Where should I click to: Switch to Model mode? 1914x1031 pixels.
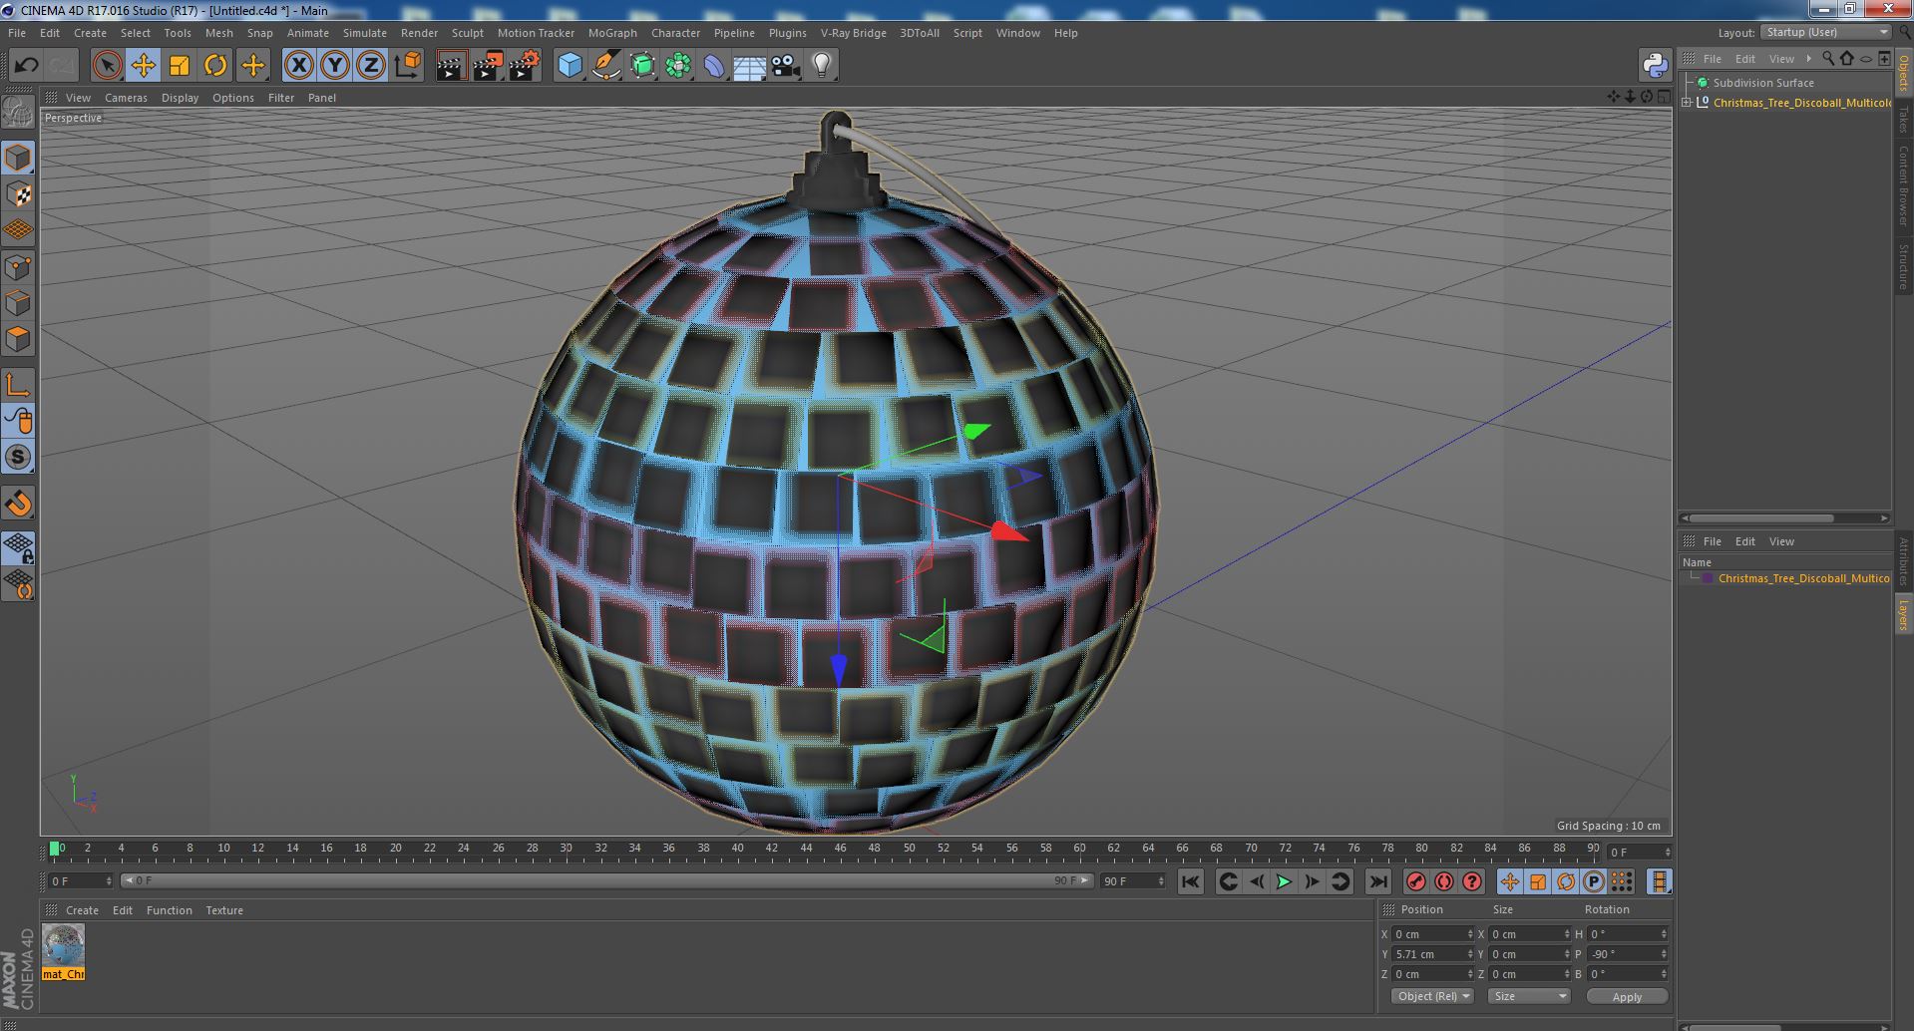18,158
